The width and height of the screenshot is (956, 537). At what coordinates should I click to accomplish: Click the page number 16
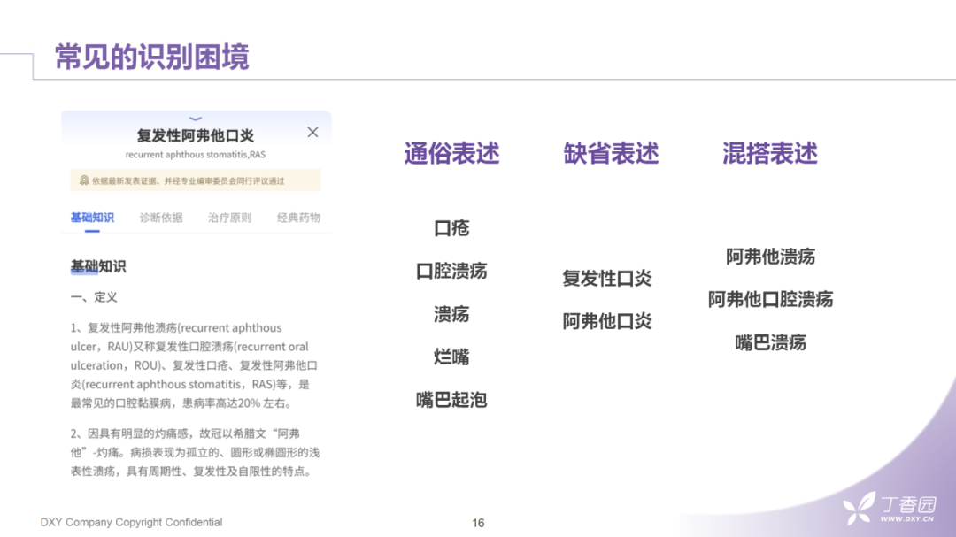point(478,523)
